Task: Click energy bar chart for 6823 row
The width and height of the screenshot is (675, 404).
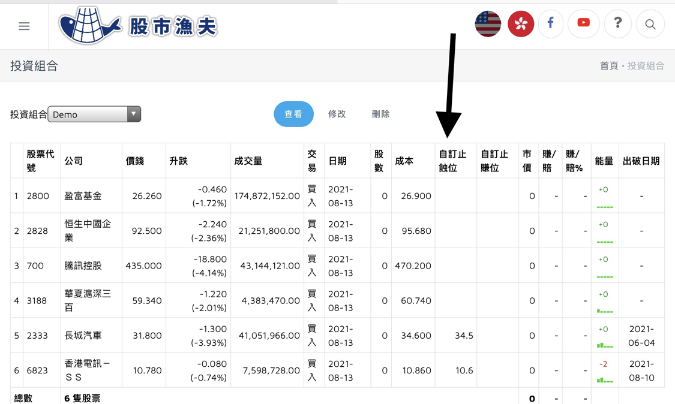Action: pos(605,381)
